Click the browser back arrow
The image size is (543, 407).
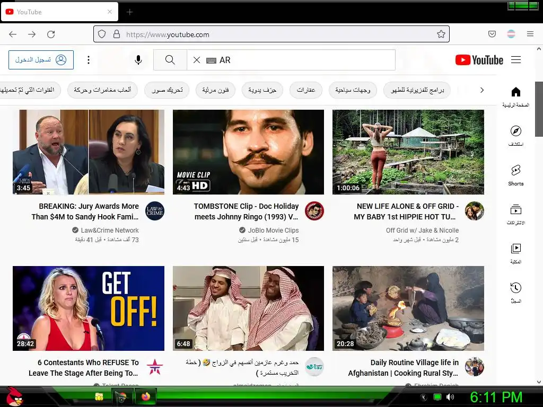point(13,34)
